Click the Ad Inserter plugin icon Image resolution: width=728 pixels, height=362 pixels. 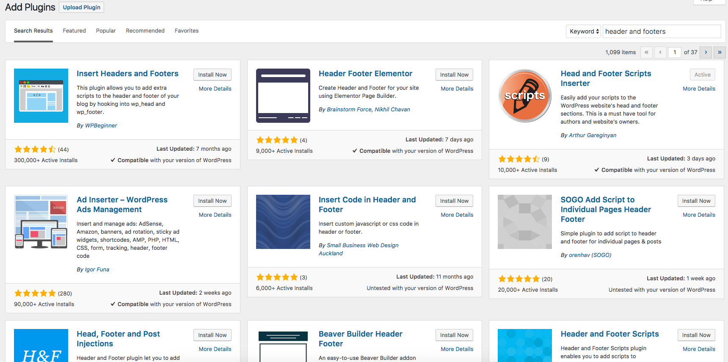click(41, 222)
